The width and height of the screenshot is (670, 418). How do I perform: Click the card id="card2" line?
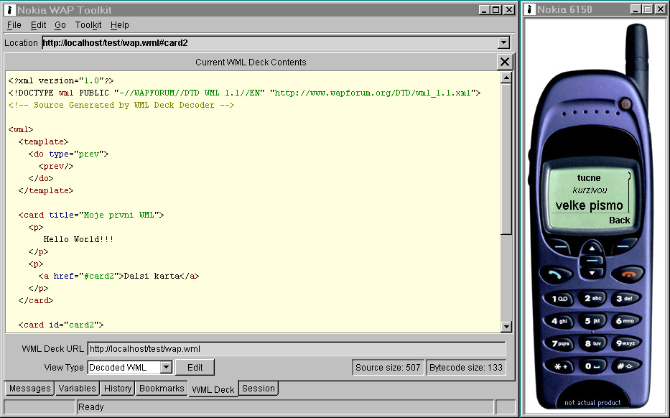point(61,325)
